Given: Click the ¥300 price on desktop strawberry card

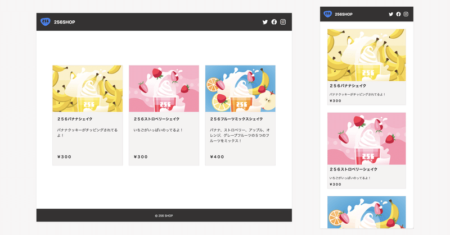Looking at the screenshot, I should click(141, 157).
